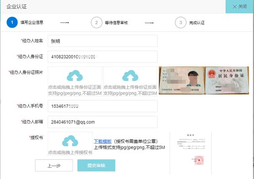The height and width of the screenshot is (179, 254).
Task: View the sample ID card back with national emblem
Action: click(x=227, y=80)
